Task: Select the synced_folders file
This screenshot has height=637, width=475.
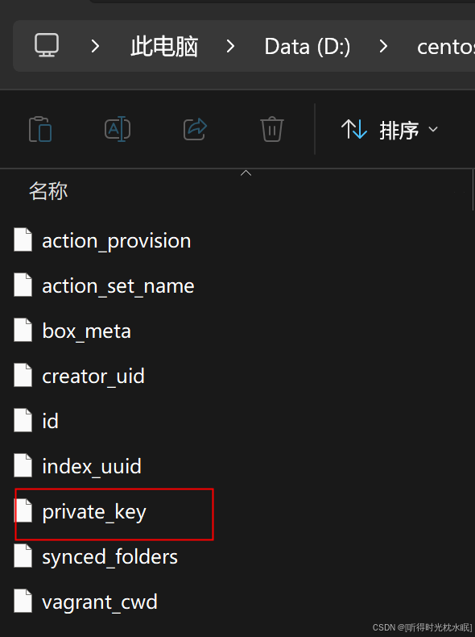Action: 110,556
